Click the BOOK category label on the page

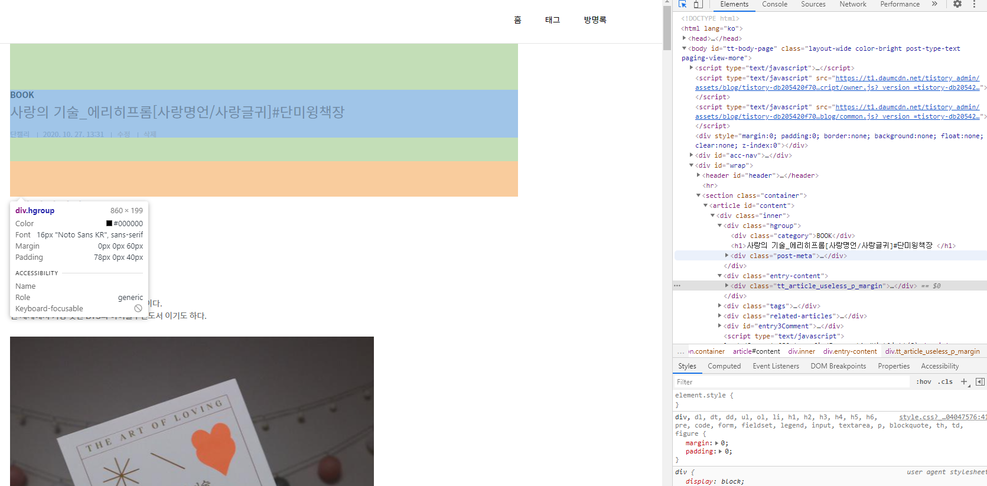tap(22, 95)
